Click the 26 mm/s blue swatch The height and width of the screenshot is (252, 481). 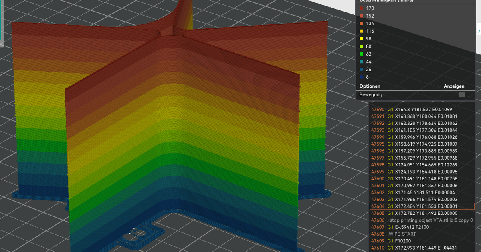(361, 69)
